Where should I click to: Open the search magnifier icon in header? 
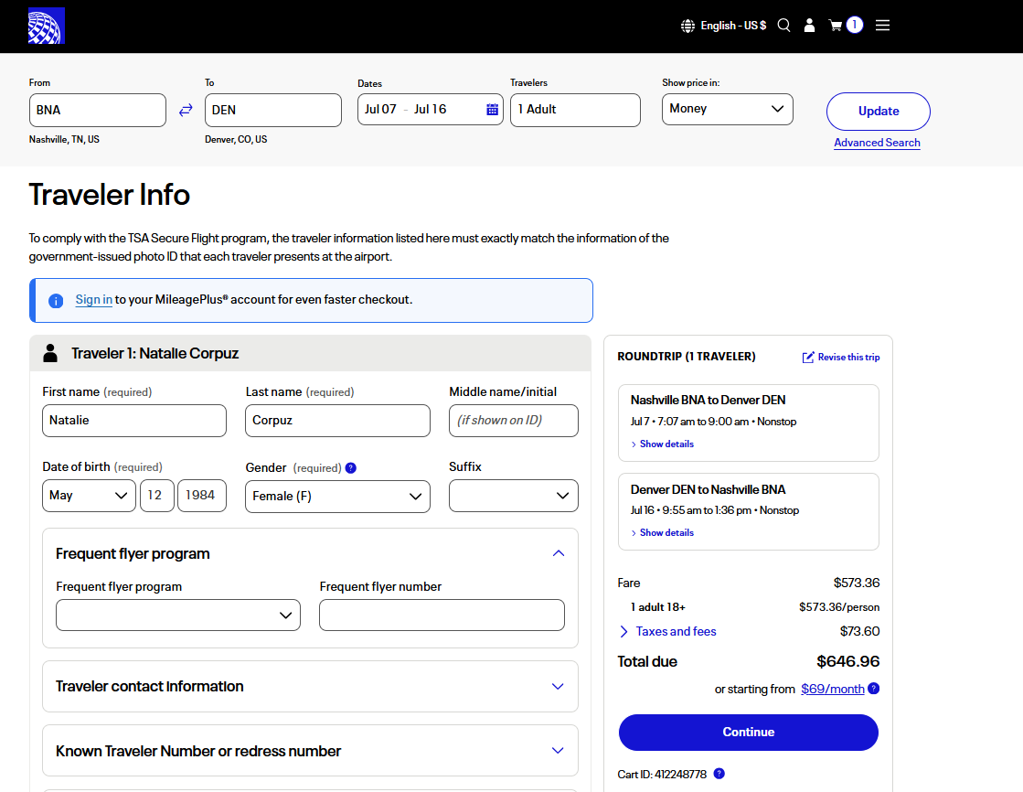coord(783,26)
